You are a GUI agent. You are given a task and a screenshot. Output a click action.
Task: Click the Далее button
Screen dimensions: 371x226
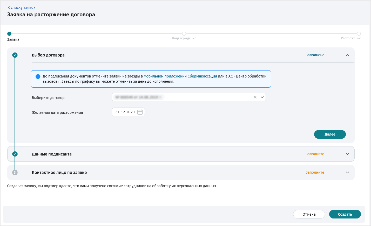tap(330, 134)
